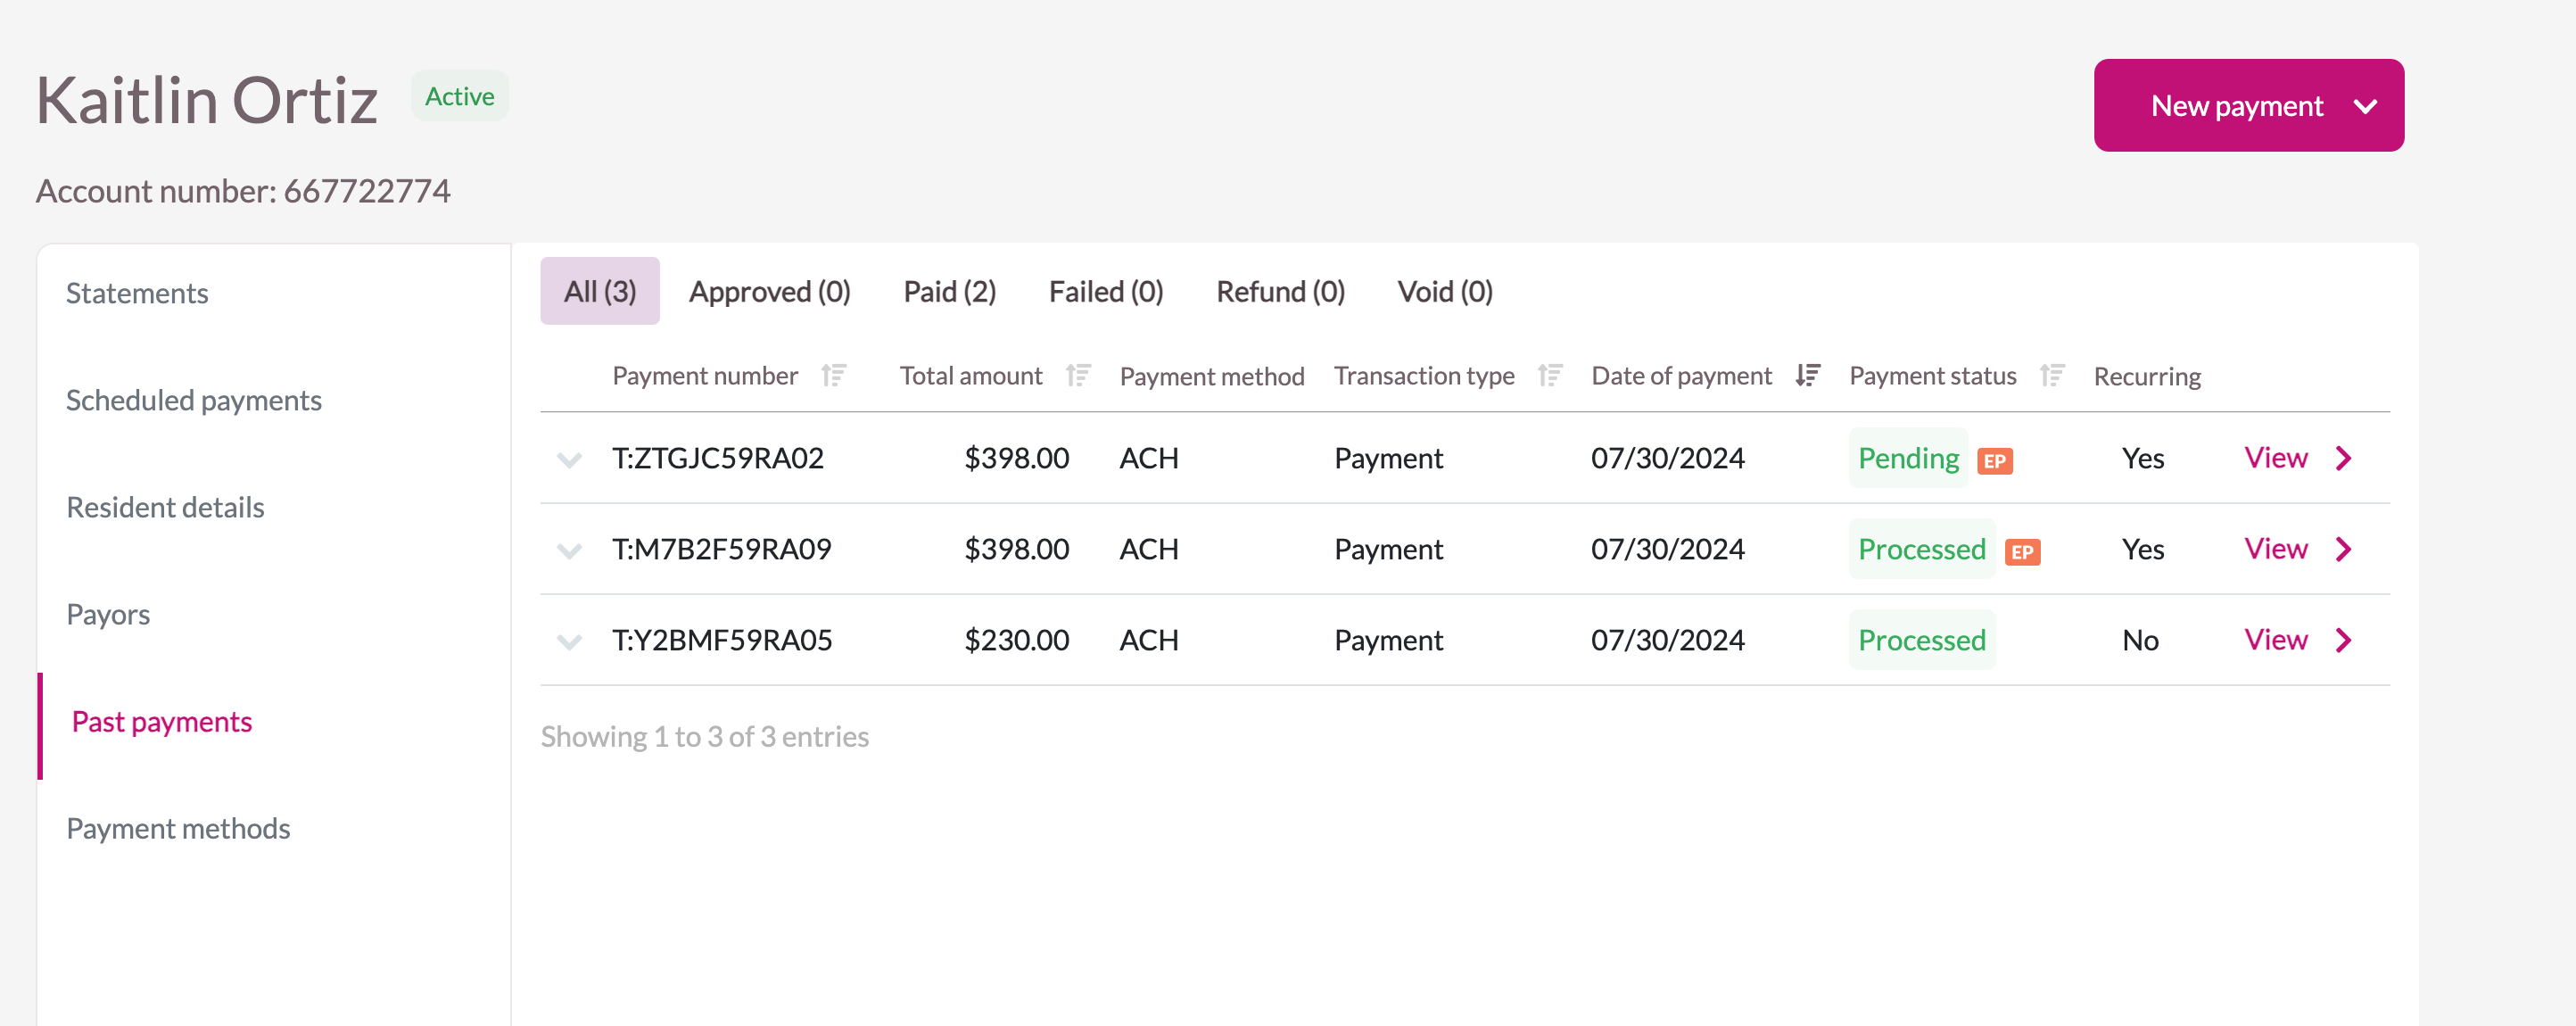Sort by Transaction type icon

(x=1549, y=375)
